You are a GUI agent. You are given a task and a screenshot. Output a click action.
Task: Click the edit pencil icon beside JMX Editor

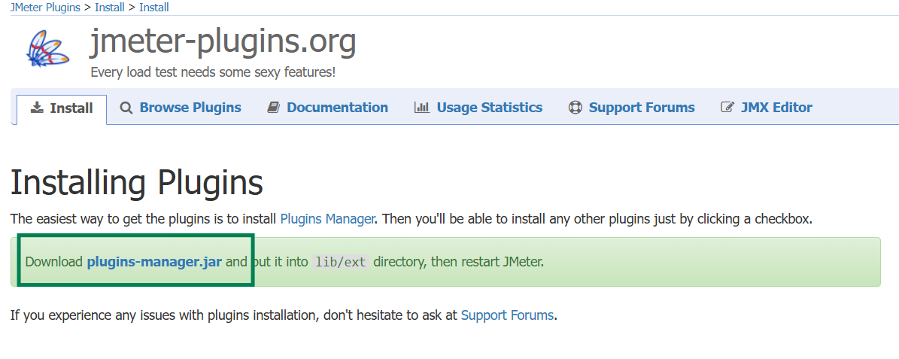pyautogui.click(x=727, y=107)
